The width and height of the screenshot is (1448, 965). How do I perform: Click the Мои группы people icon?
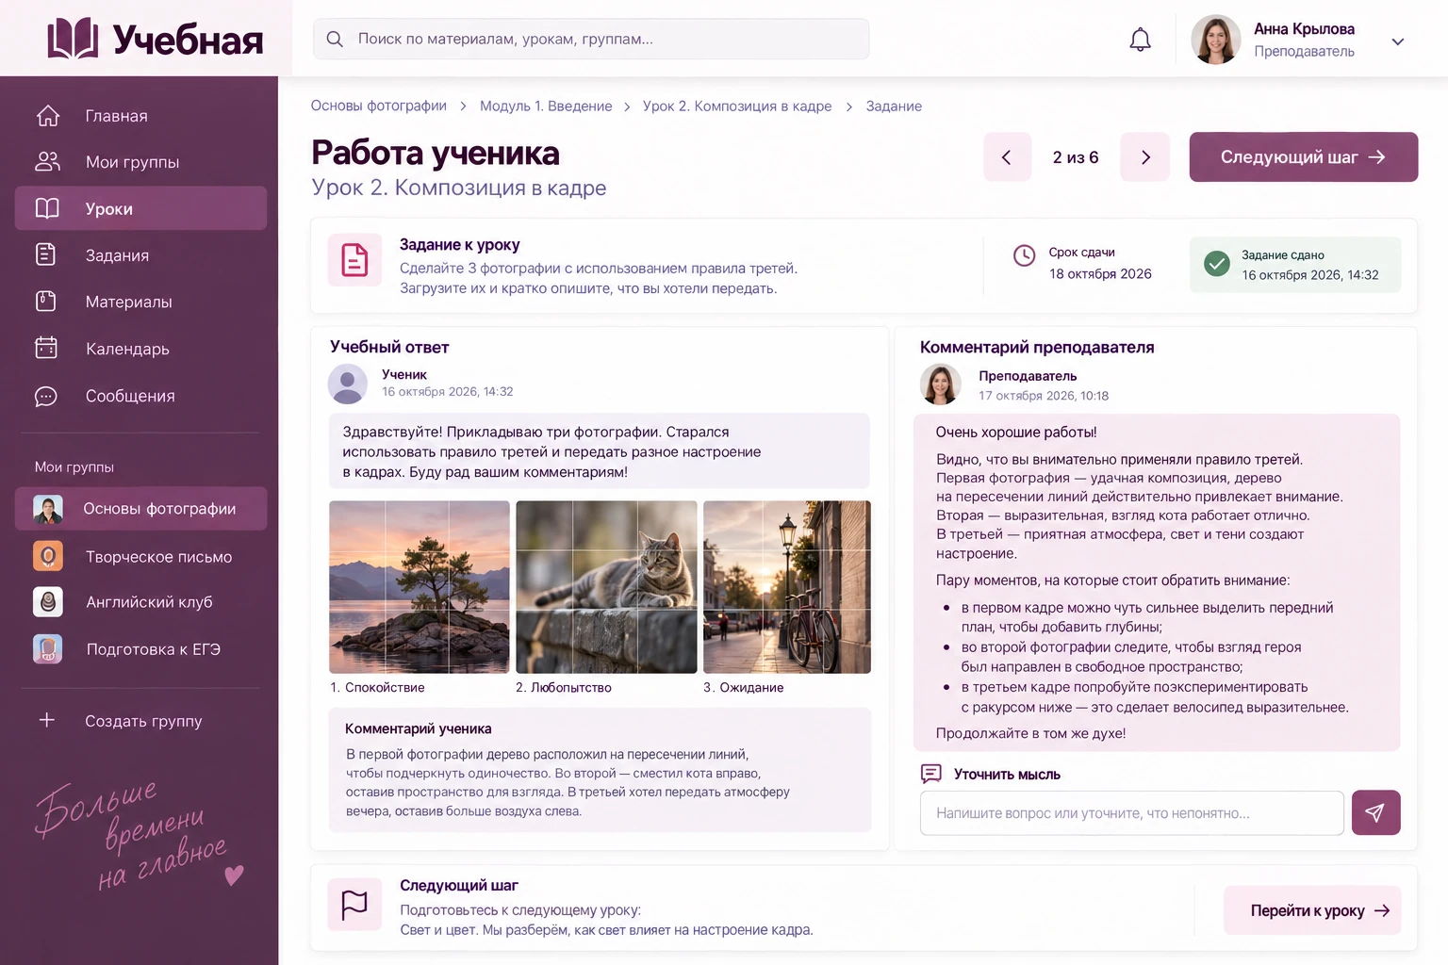click(x=47, y=162)
